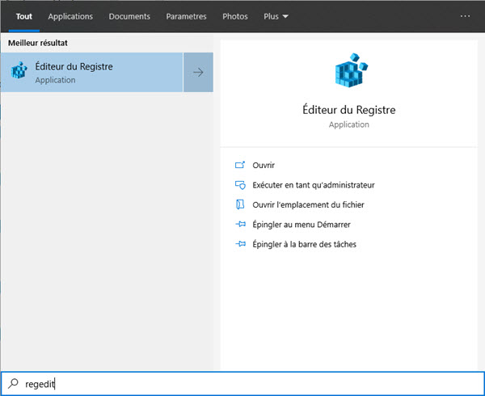The height and width of the screenshot is (396, 485).
Task: Select the Documents tab
Action: (129, 16)
